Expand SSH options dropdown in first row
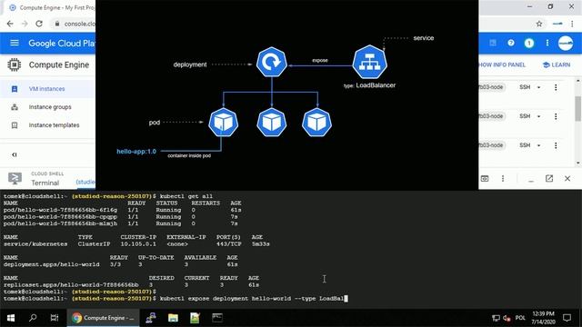The height and width of the screenshot is (327, 582). [539, 87]
